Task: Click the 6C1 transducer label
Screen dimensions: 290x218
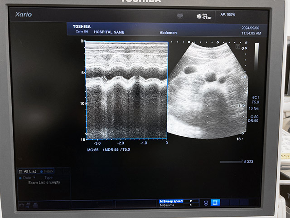Action: [256, 98]
